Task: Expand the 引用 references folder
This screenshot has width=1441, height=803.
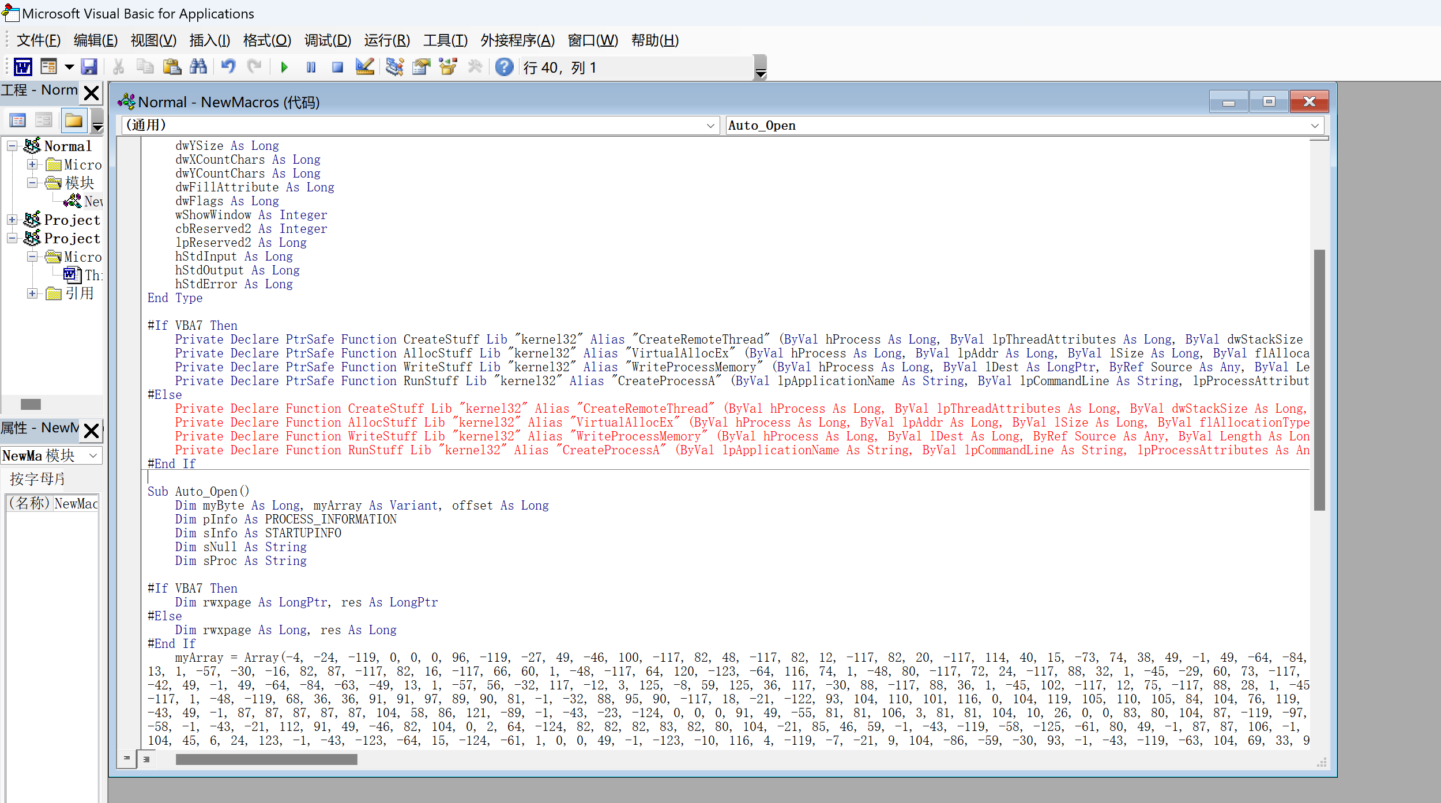Action: pyautogui.click(x=32, y=293)
